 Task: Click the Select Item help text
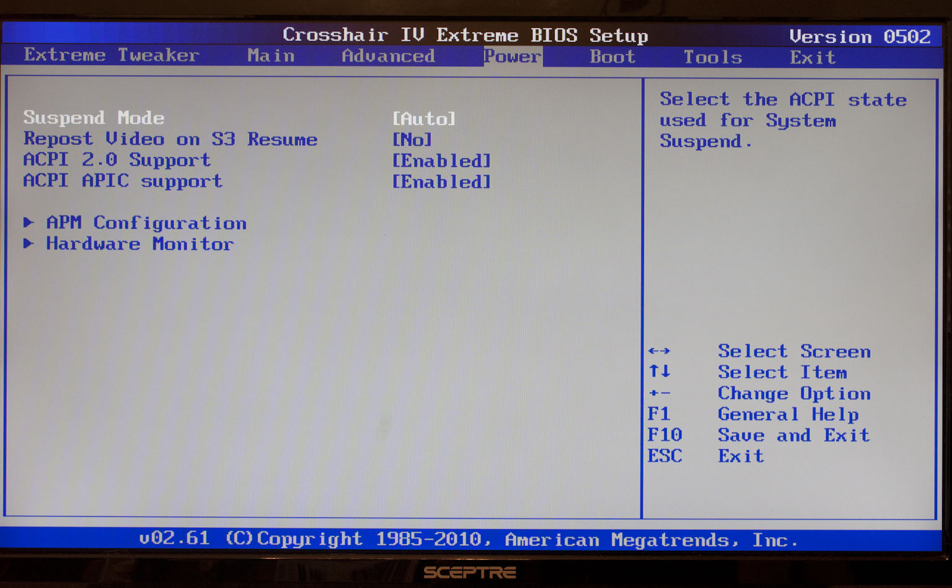tap(783, 372)
